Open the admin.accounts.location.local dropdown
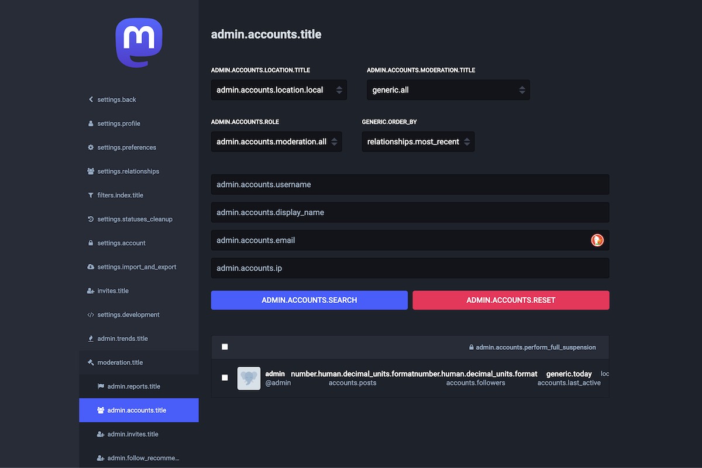The width and height of the screenshot is (702, 468). [x=278, y=90]
